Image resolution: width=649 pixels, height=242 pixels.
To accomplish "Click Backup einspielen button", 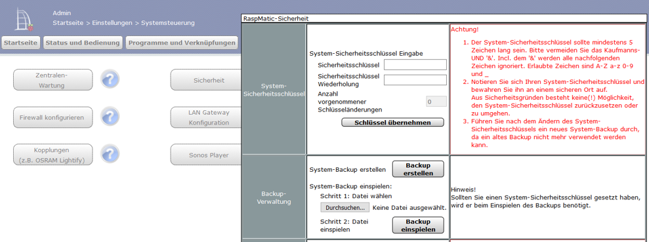I will pyautogui.click(x=417, y=226).
